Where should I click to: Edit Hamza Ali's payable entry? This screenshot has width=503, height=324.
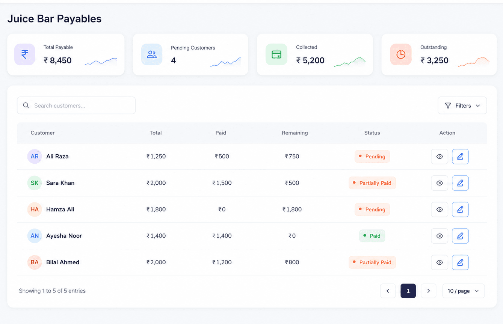460,209
